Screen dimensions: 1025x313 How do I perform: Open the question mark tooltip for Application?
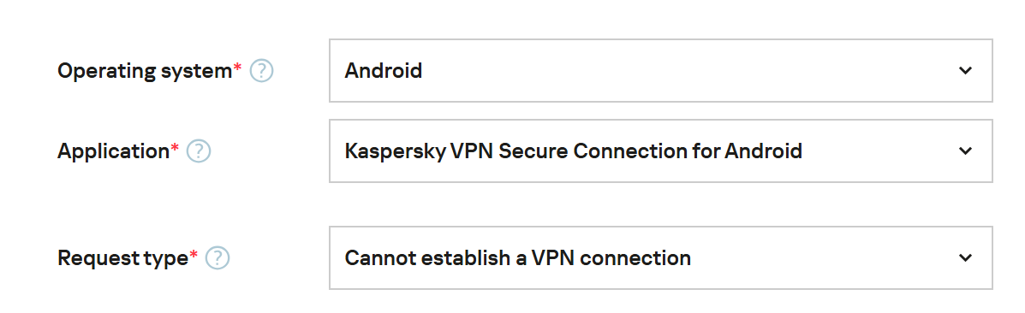(199, 151)
